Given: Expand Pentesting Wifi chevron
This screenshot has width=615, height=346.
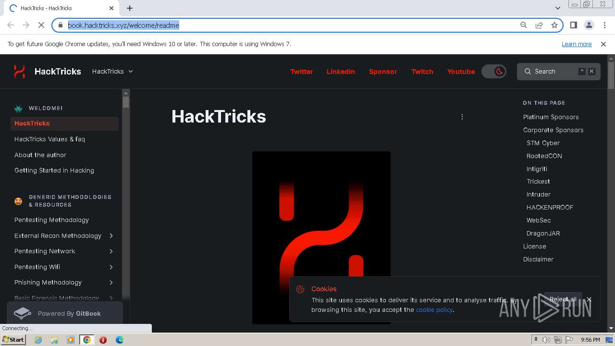Looking at the screenshot, I should [x=111, y=267].
